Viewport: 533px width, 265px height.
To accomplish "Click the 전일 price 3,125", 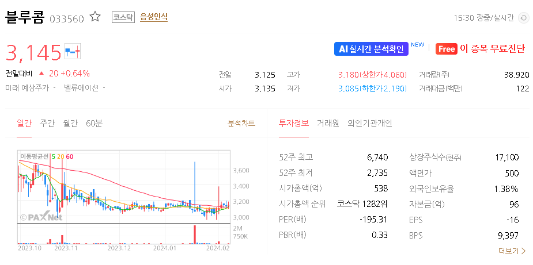I will point(265,75).
